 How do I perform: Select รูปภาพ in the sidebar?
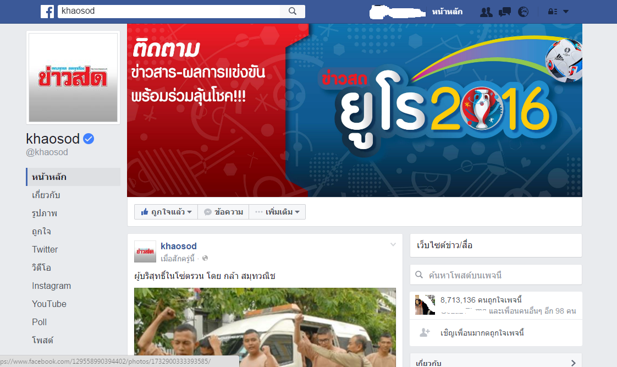coord(45,213)
